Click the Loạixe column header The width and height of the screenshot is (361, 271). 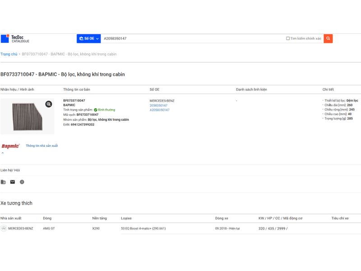pyautogui.click(x=126, y=218)
